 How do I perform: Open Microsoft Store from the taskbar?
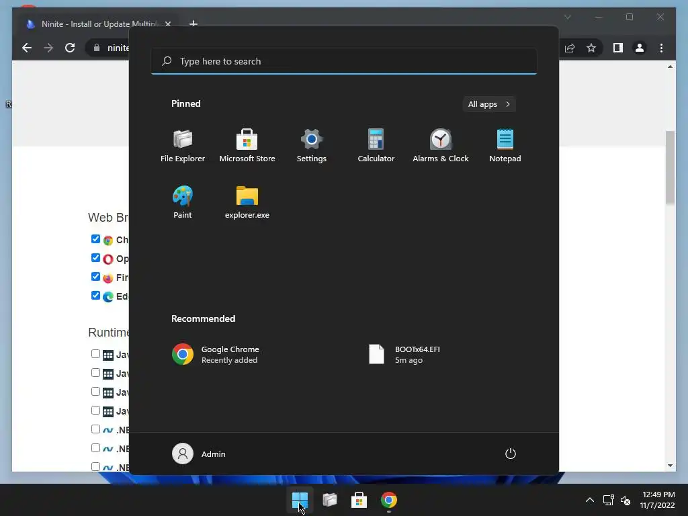(x=359, y=500)
